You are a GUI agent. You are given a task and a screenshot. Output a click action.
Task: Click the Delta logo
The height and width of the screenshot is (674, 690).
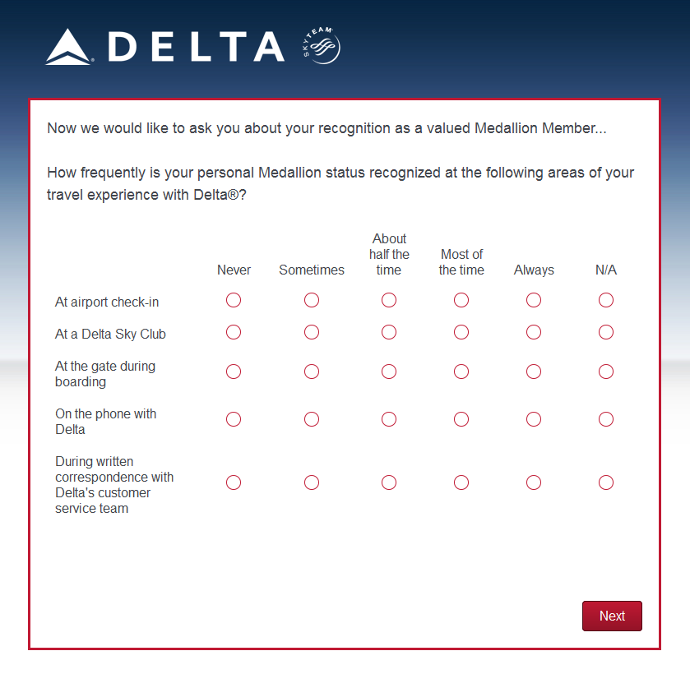coord(164,47)
